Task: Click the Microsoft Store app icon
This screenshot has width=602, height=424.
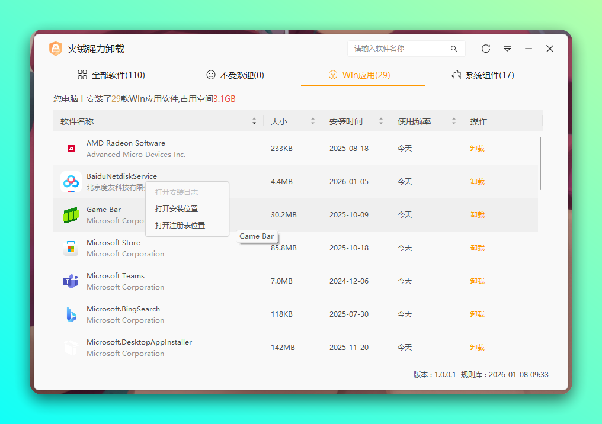Action: pos(71,248)
